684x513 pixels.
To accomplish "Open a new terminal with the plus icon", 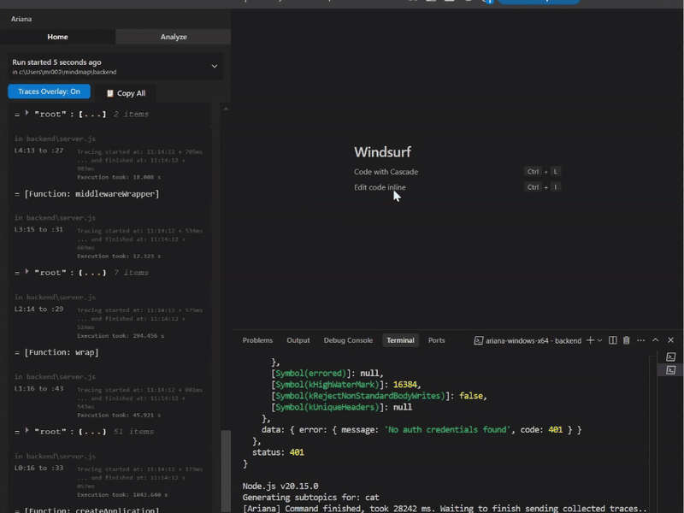I will tap(590, 340).
